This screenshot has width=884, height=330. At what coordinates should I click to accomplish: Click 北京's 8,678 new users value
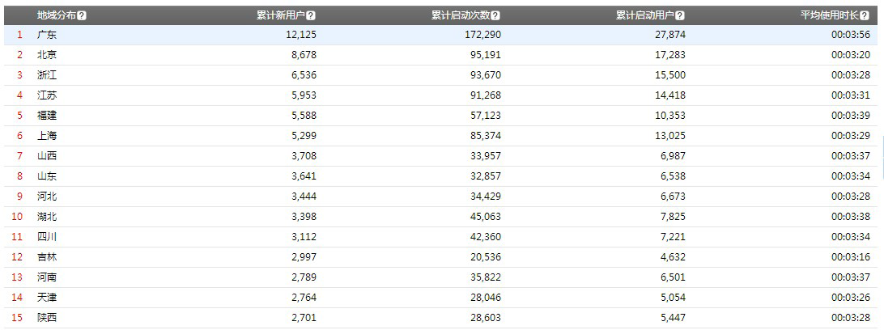tap(302, 55)
